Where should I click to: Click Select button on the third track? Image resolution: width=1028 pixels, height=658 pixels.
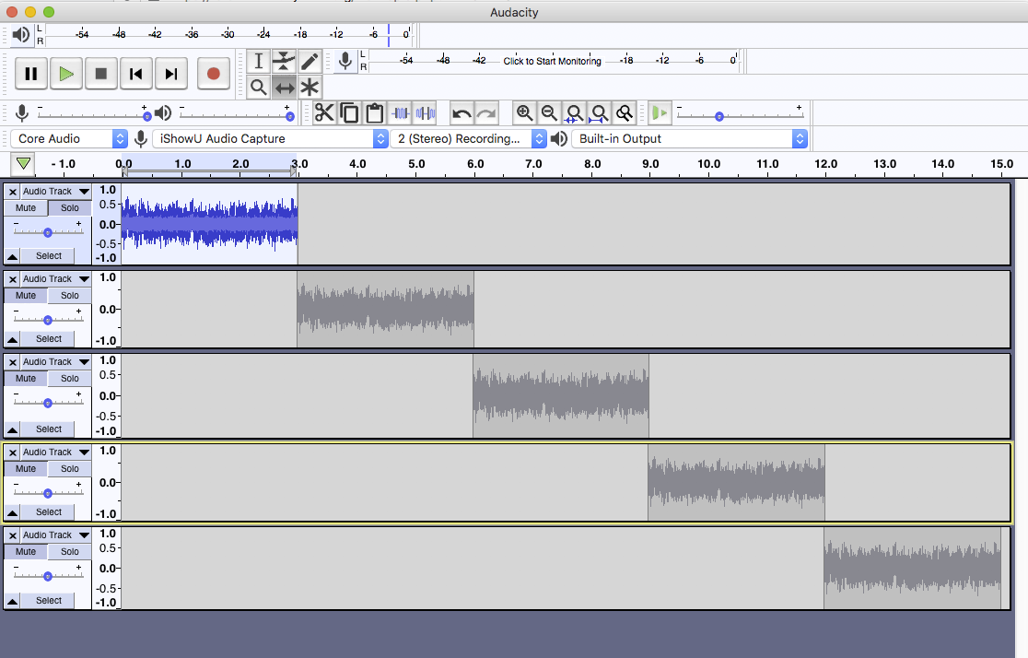[49, 429]
